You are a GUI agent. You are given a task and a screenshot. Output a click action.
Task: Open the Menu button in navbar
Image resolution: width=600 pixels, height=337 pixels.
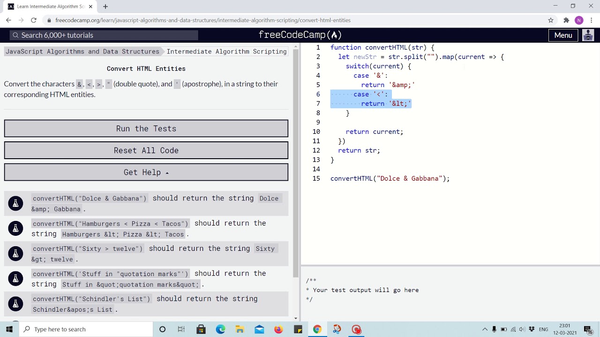563,35
